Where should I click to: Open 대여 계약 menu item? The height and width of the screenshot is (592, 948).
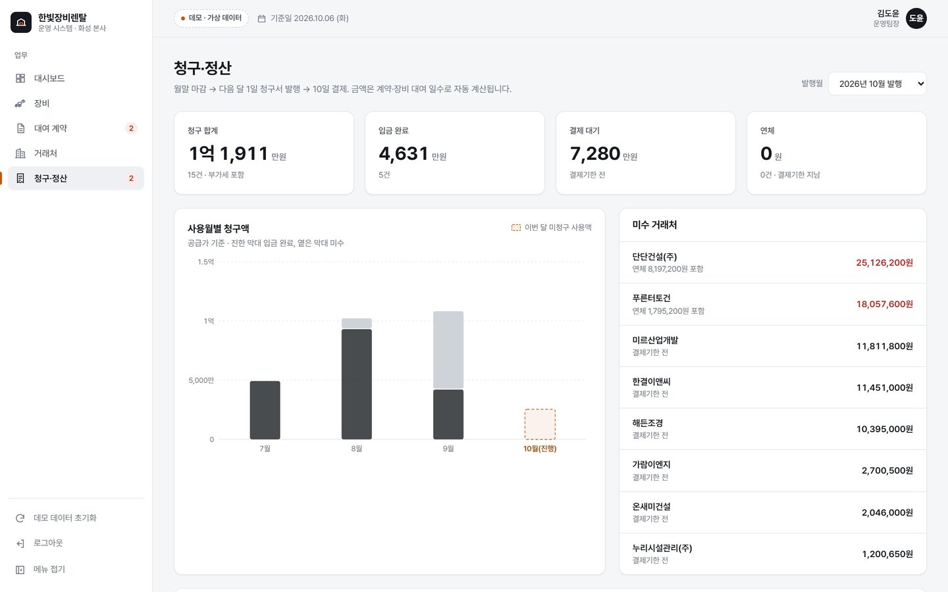(76, 128)
